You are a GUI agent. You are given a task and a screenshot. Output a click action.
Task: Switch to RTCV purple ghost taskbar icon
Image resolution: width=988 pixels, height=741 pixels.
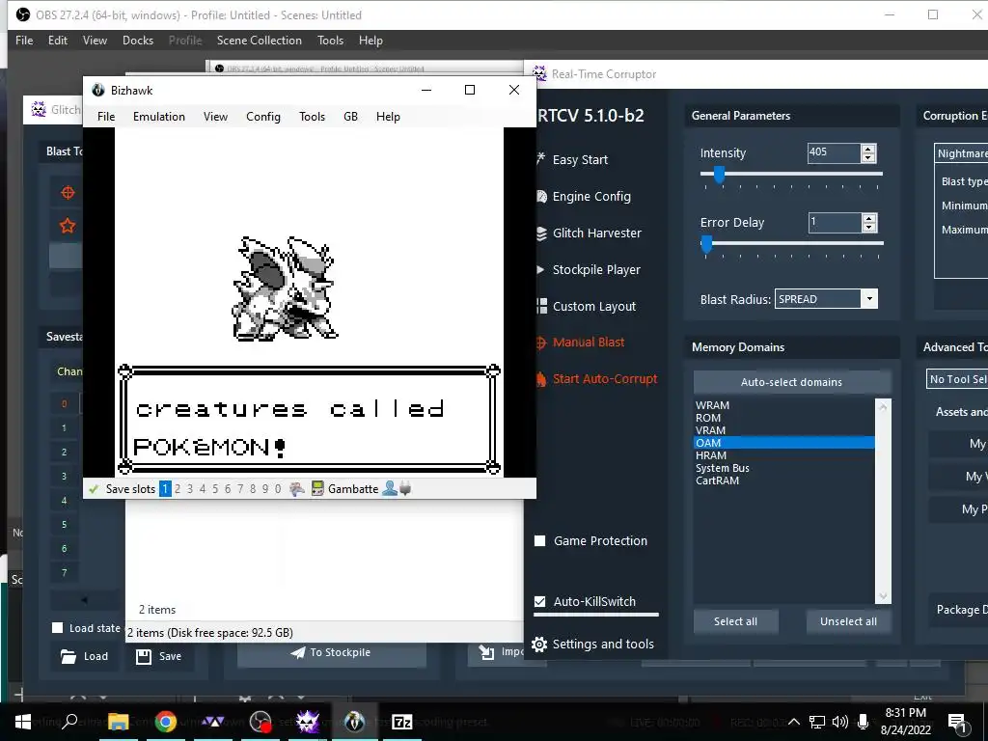pos(308,722)
